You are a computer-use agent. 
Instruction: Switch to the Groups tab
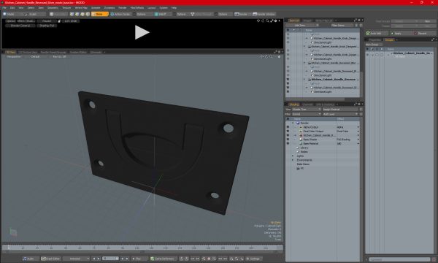(x=389, y=40)
